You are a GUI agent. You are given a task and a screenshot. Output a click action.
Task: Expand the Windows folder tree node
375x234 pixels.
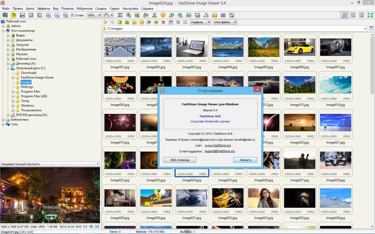click(13, 106)
